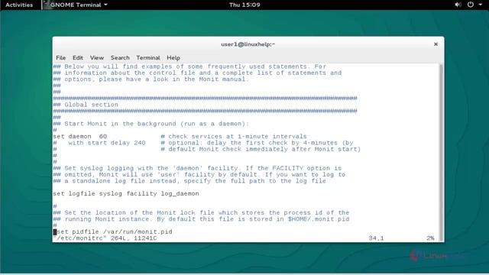Image resolution: width=489 pixels, height=275 pixels.
Task: Open the Edit menu
Action: coord(78,58)
